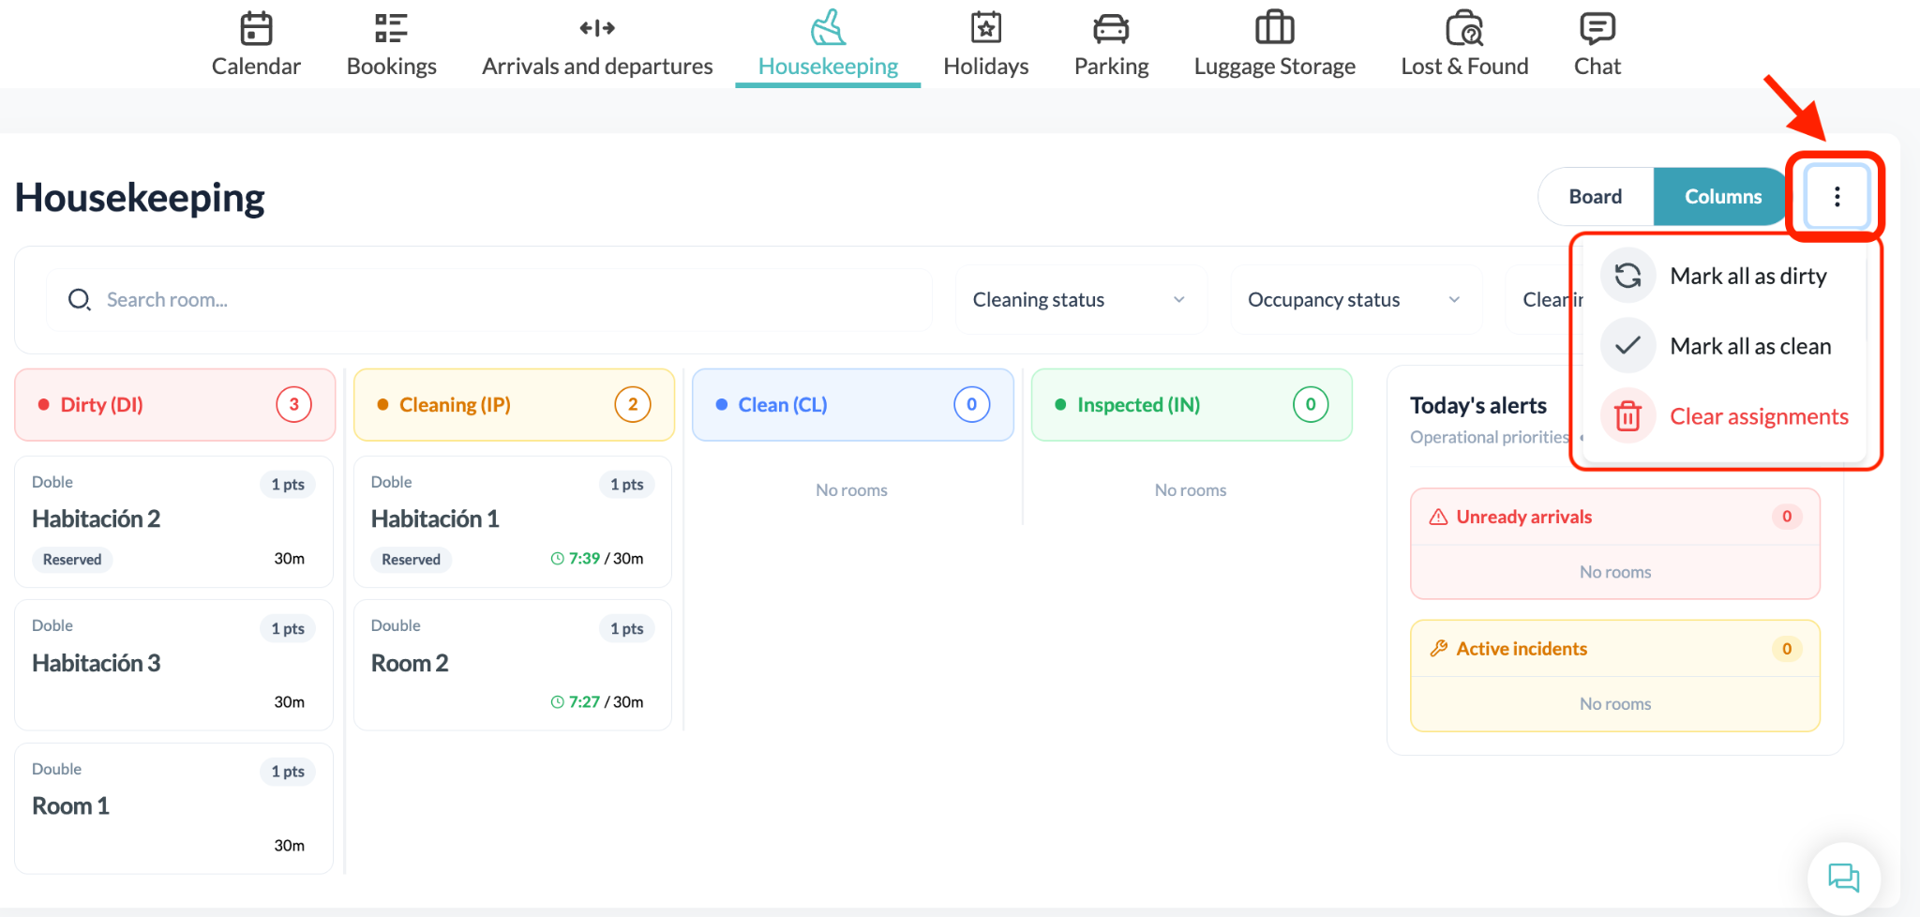Expand the Cleaning status dropdown
Image resolution: width=1920 pixels, height=917 pixels.
click(1081, 300)
